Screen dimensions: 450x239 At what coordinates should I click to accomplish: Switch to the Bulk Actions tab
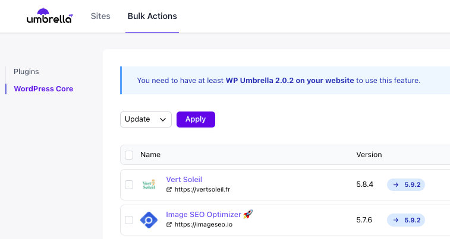(x=152, y=16)
